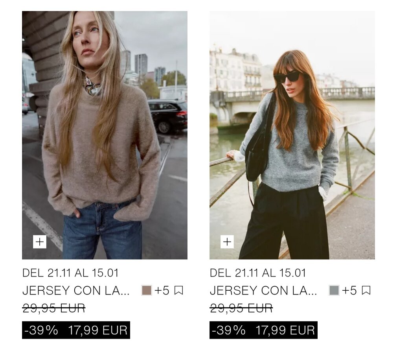Select the grey color swatch
The width and height of the screenshot is (397, 354).
click(334, 290)
